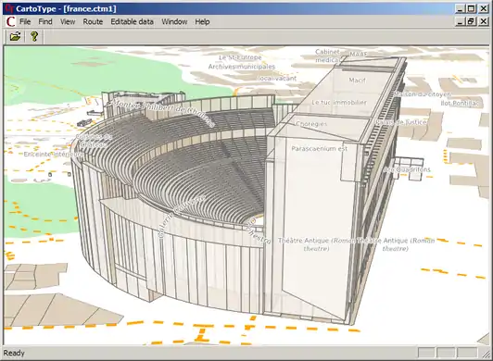
Task: Open the View menu
Action: [x=68, y=21]
